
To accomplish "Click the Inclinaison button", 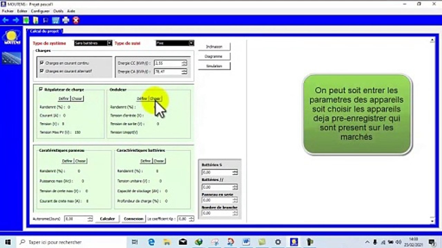I will tap(214, 46).
